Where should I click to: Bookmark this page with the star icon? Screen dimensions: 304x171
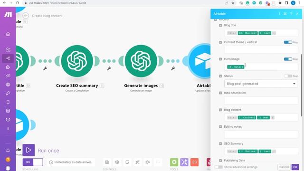233,3
